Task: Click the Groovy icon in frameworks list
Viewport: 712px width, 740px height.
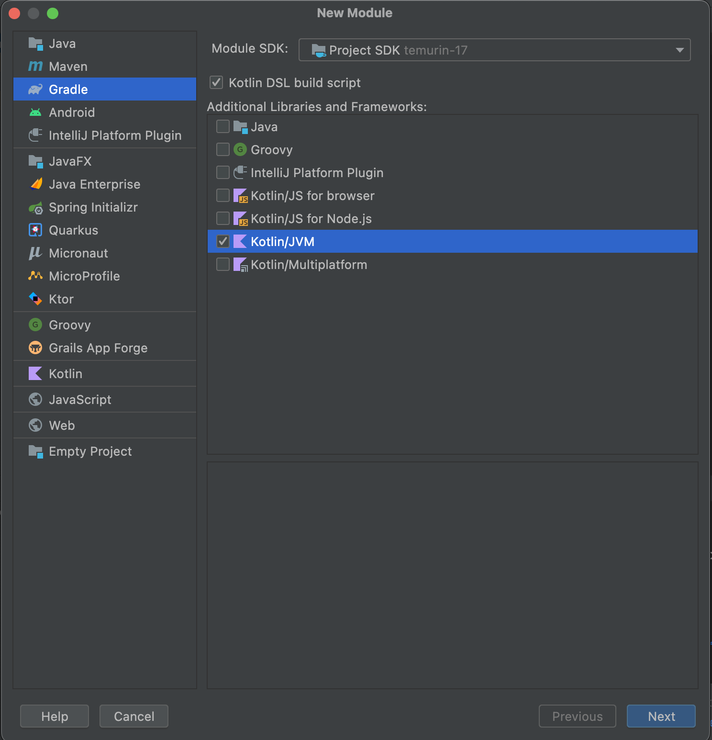Action: (240, 149)
